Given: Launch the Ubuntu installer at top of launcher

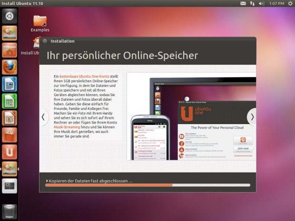Looking at the screenshot, I should 10,33.
